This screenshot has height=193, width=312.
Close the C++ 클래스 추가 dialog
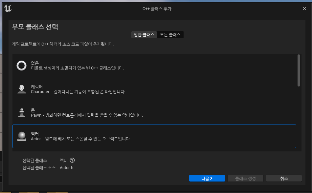(304, 9)
